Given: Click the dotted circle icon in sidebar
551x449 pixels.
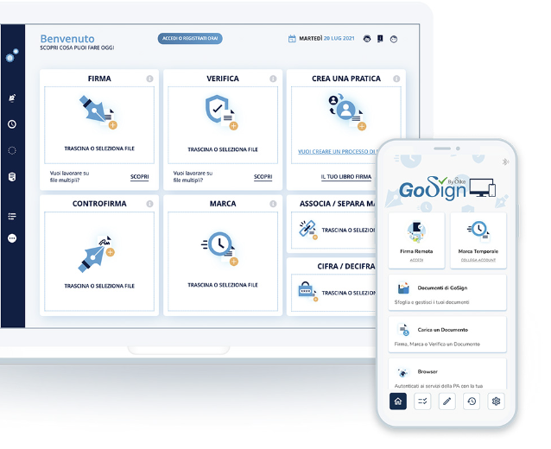Looking at the screenshot, I should point(12,150).
